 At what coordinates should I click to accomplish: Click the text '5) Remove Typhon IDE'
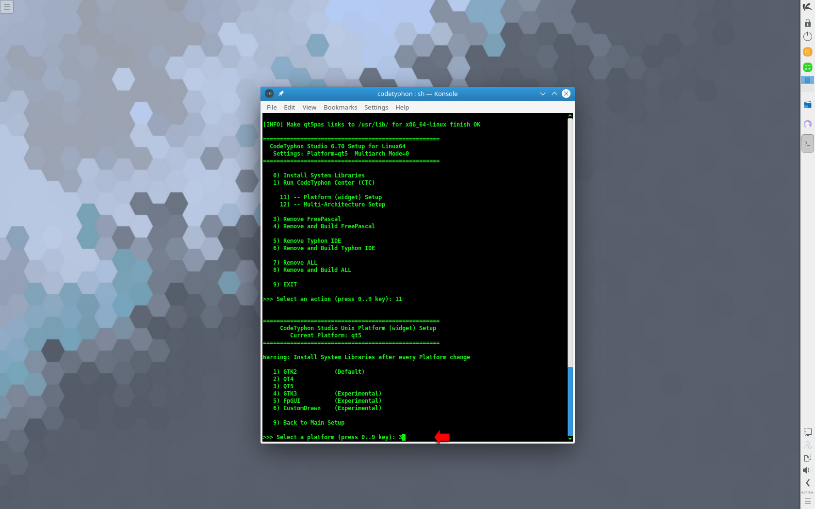point(307,241)
